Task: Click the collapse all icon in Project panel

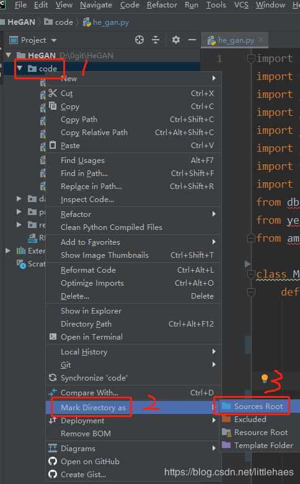Action: pos(156,40)
